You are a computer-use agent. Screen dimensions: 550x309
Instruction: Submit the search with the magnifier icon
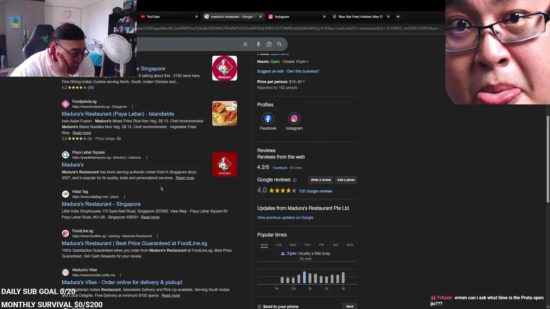coord(279,44)
